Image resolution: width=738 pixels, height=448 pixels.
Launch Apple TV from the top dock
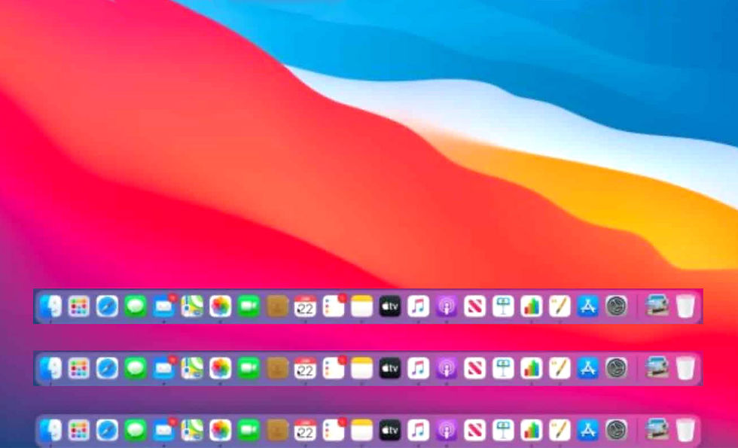click(390, 306)
